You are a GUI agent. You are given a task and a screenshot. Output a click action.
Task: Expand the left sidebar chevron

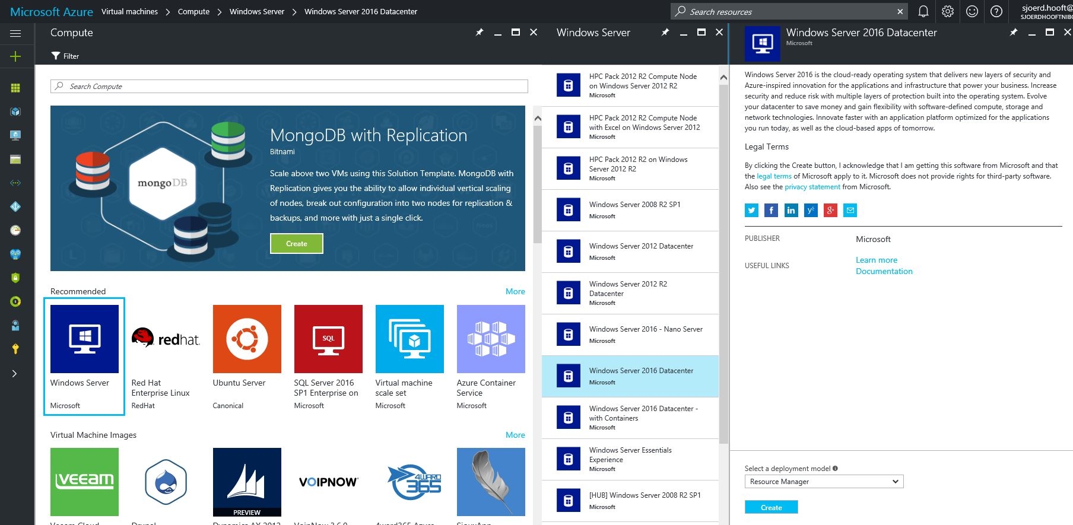(15, 374)
